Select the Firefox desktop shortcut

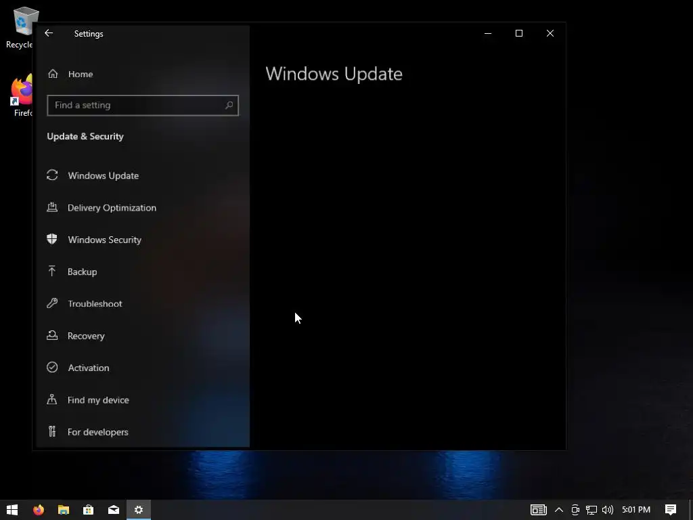[x=22, y=95]
